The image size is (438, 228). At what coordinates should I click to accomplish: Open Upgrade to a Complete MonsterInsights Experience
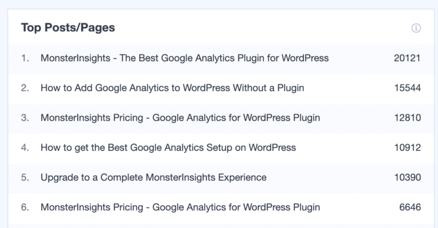(x=153, y=177)
